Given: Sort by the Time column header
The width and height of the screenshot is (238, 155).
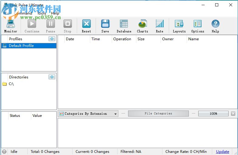Looking at the screenshot, I should click(x=101, y=39).
